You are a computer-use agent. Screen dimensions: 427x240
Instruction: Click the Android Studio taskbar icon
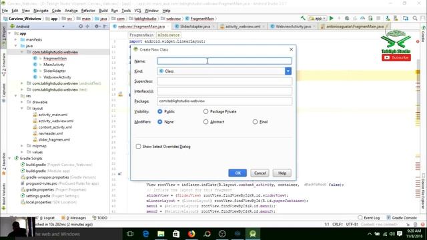coord(253,234)
